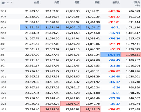The height and width of the screenshot is (112, 141).
Task: Select the 2/14 close 21,154.17
Action: (x=91, y=27)
